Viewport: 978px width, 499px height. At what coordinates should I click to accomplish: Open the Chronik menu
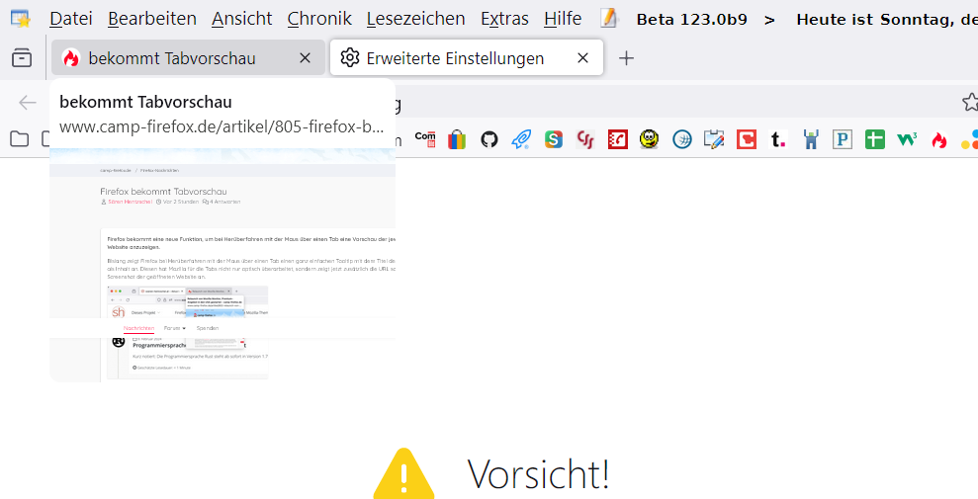pyautogui.click(x=319, y=19)
